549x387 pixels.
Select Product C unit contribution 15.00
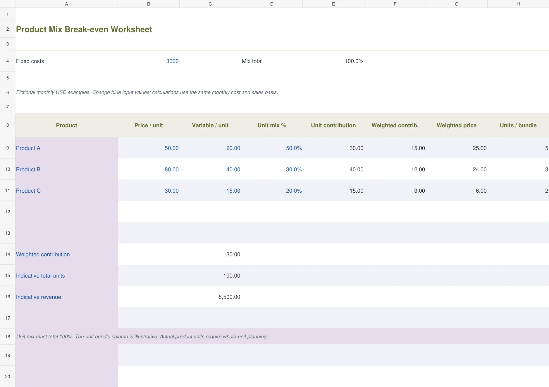coord(333,191)
